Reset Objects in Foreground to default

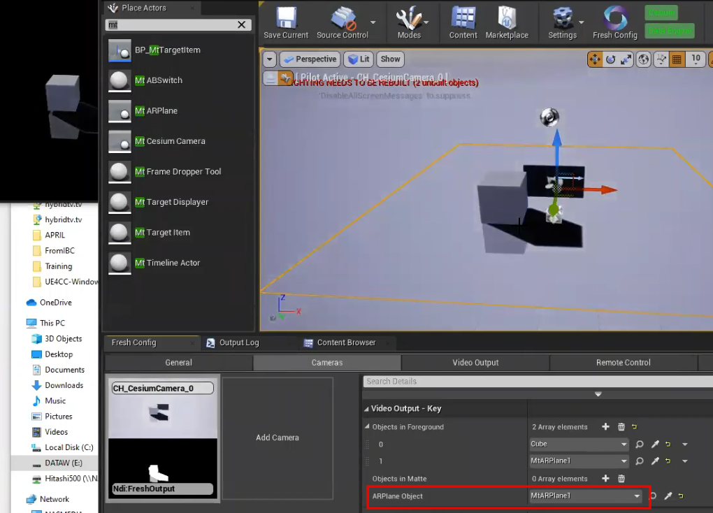point(634,426)
